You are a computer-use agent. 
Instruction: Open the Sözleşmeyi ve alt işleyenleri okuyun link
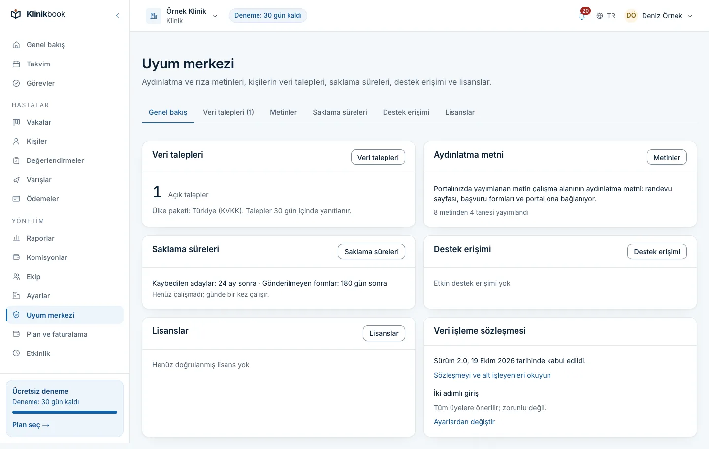pos(492,375)
